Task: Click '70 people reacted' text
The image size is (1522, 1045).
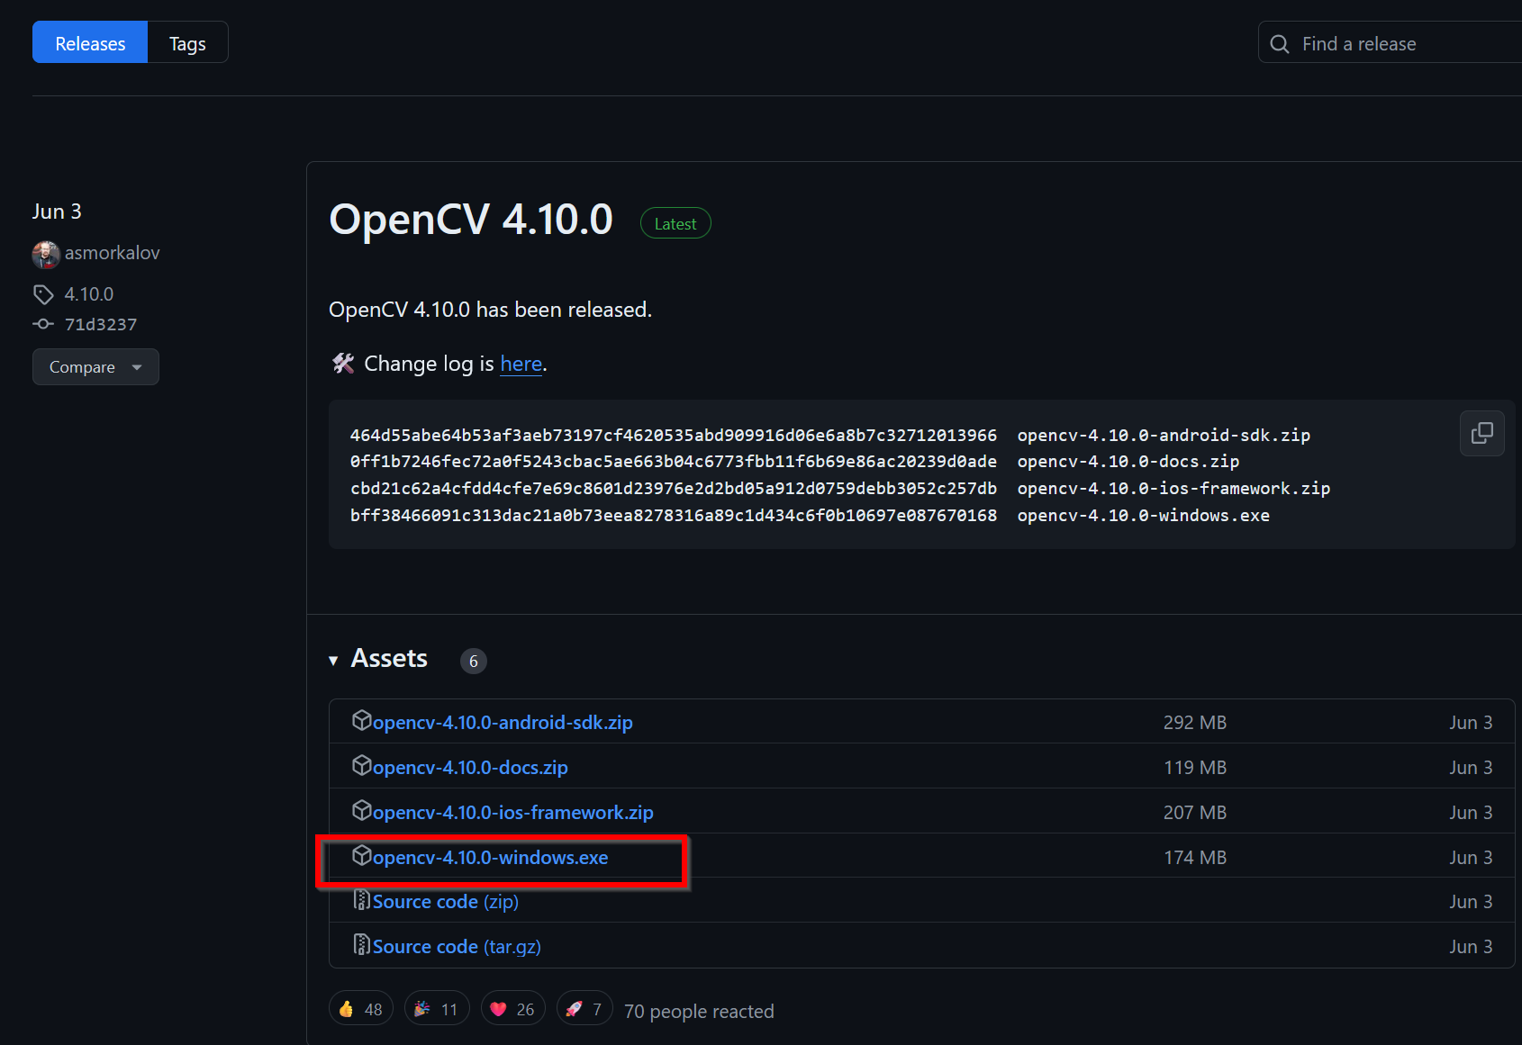Action: coord(699,1011)
